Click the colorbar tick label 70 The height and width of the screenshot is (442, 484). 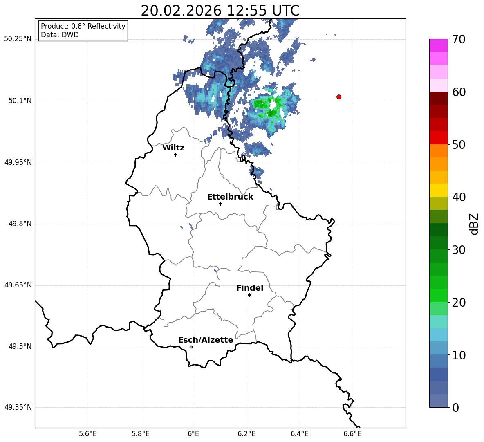pyautogui.click(x=459, y=39)
